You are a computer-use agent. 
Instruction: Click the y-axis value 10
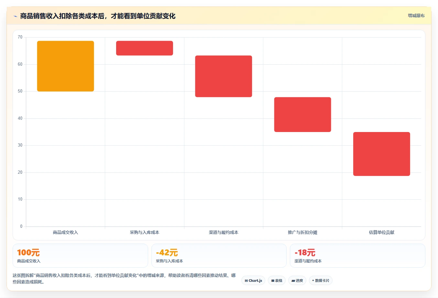(x=20, y=199)
